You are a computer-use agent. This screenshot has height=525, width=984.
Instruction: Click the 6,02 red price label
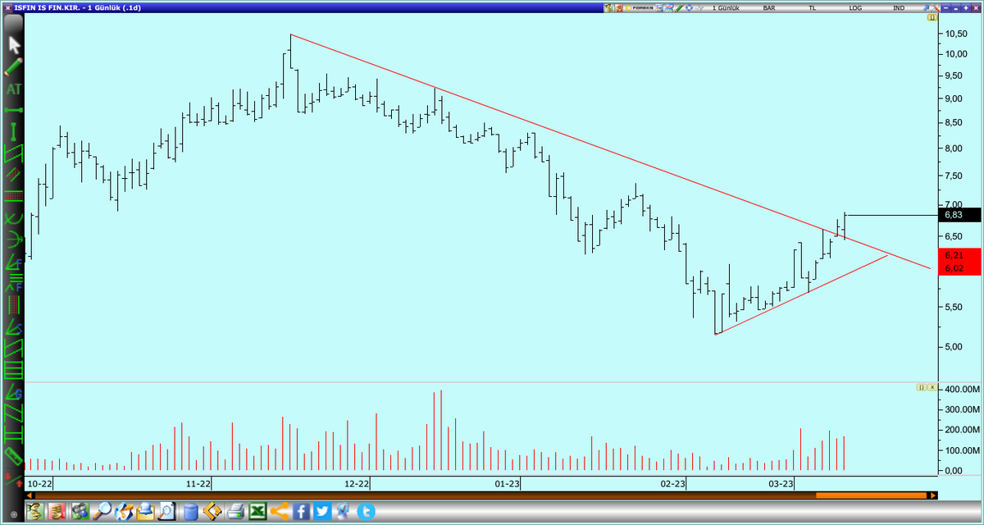[x=961, y=268]
